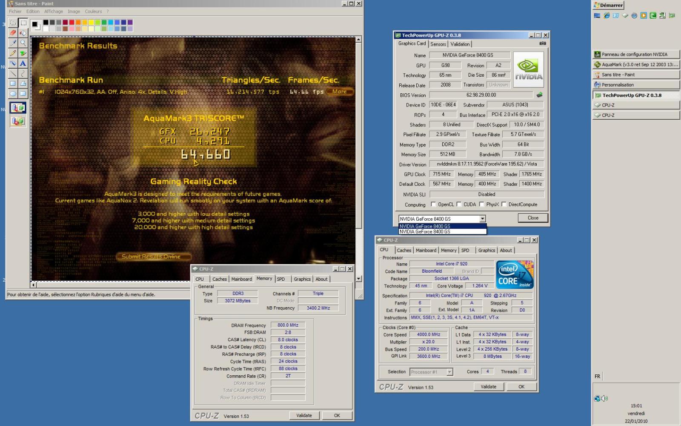Pick the purple color swatch in Paint palette
The width and height of the screenshot is (681, 426).
point(130,22)
